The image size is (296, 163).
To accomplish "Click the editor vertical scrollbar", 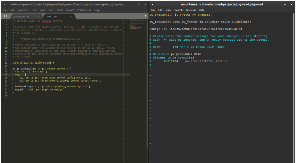I will 147,84.
